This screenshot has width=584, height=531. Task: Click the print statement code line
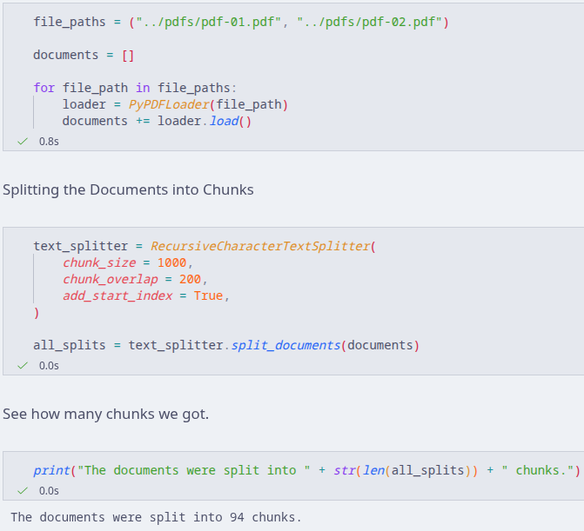(307, 470)
